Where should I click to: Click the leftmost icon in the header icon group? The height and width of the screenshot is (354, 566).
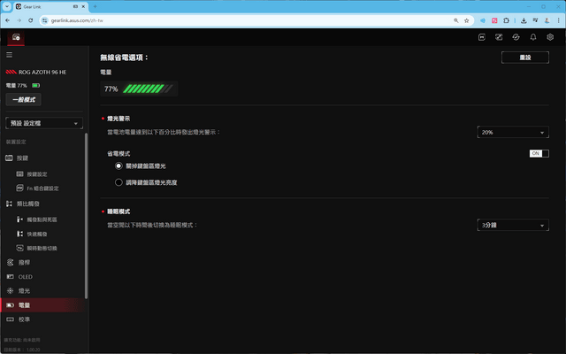pyautogui.click(x=481, y=37)
